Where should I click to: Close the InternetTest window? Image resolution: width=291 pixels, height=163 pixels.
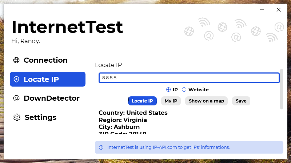click(x=278, y=10)
